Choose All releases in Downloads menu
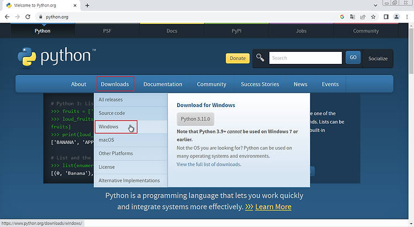 pyautogui.click(x=131, y=100)
